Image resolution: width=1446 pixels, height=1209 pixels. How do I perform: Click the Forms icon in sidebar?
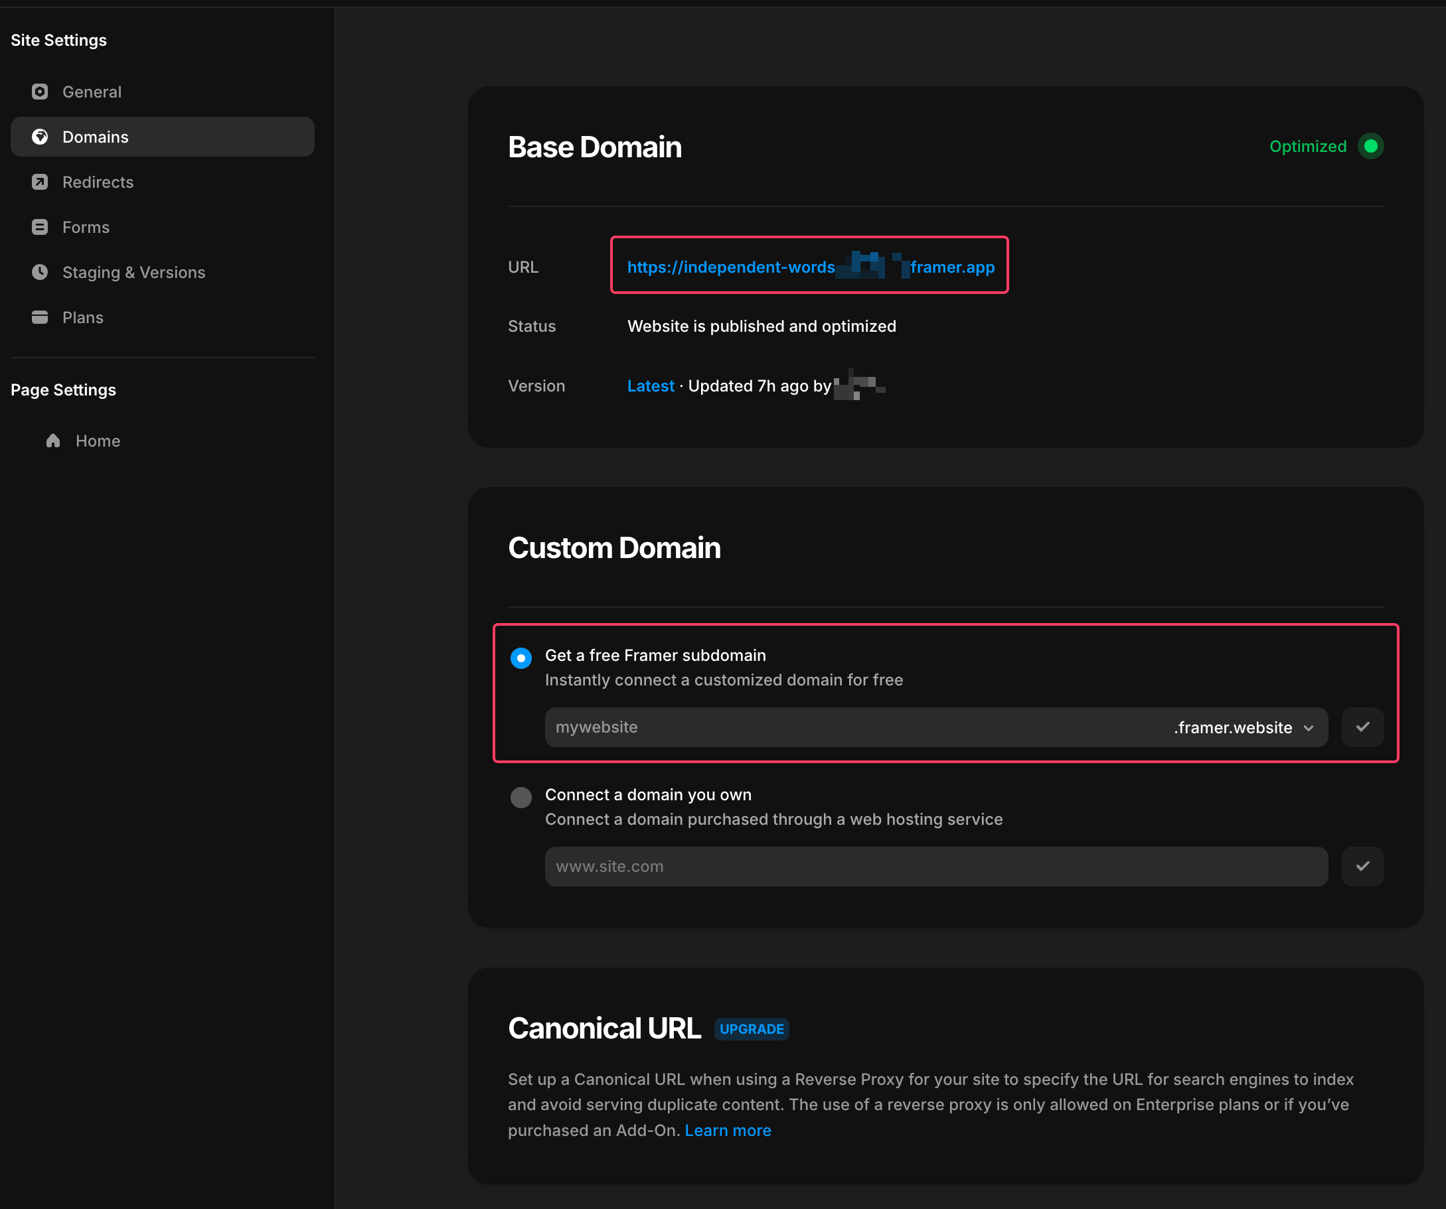(x=40, y=227)
